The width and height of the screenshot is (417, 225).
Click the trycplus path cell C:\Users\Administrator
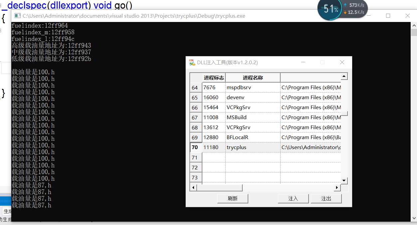tap(311, 147)
